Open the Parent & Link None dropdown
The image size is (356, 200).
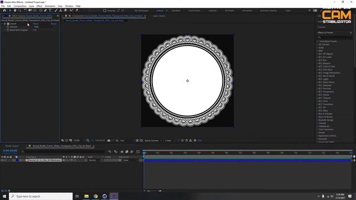(130, 161)
